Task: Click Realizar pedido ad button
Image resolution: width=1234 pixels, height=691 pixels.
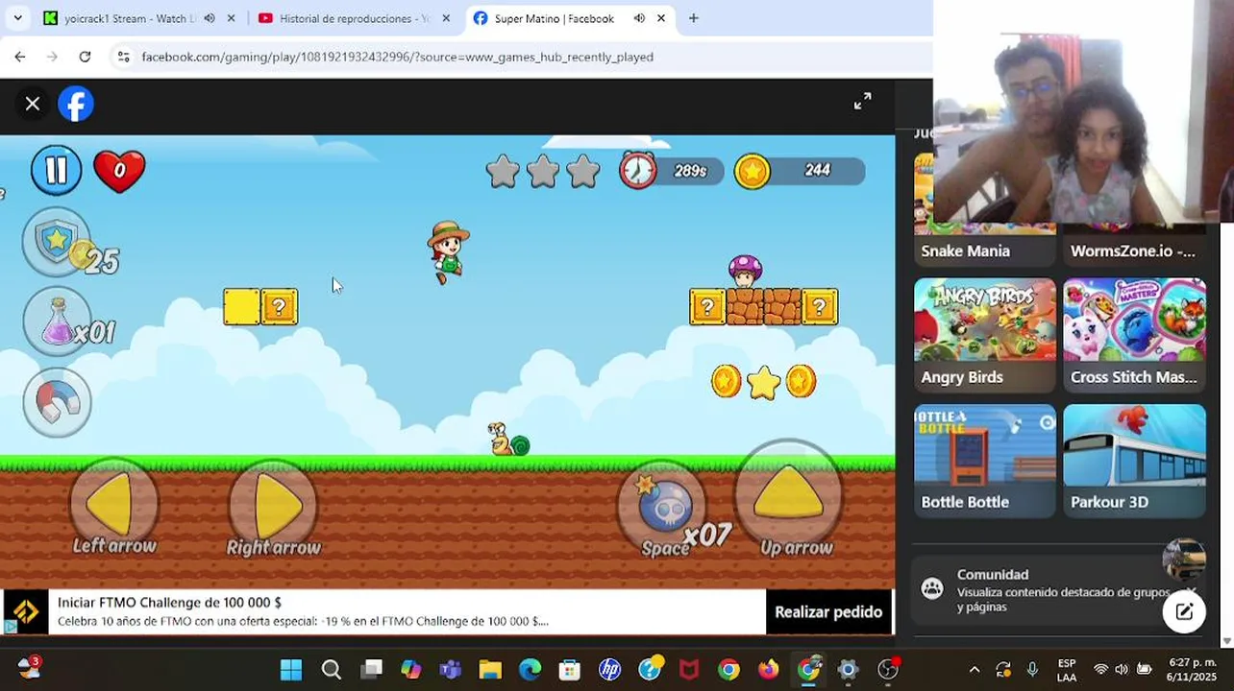Action: pyautogui.click(x=828, y=612)
